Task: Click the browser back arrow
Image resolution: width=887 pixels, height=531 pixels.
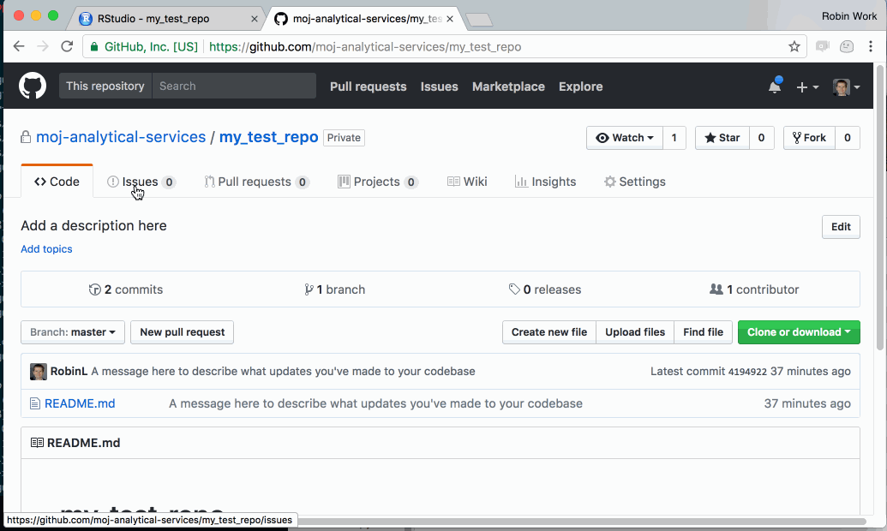Action: click(x=19, y=46)
